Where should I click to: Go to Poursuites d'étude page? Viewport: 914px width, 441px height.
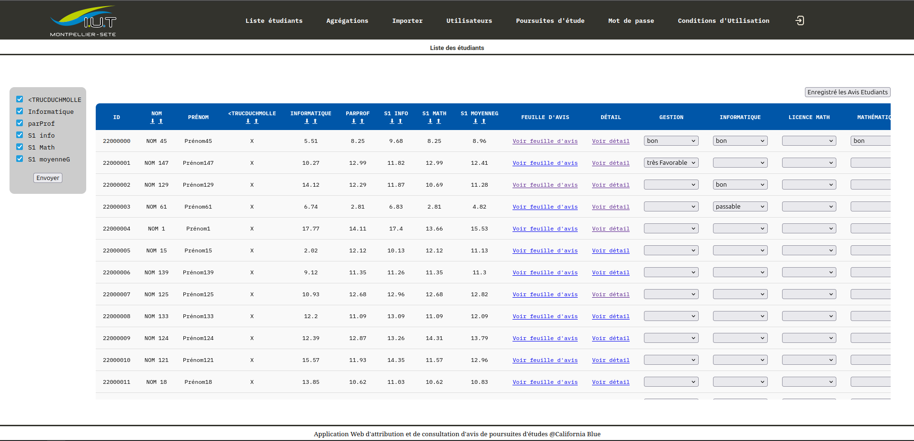(x=550, y=21)
